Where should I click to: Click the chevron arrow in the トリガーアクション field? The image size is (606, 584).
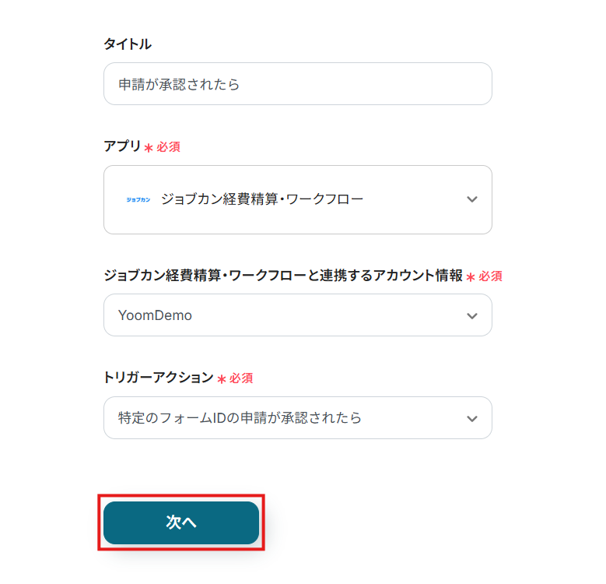(471, 418)
